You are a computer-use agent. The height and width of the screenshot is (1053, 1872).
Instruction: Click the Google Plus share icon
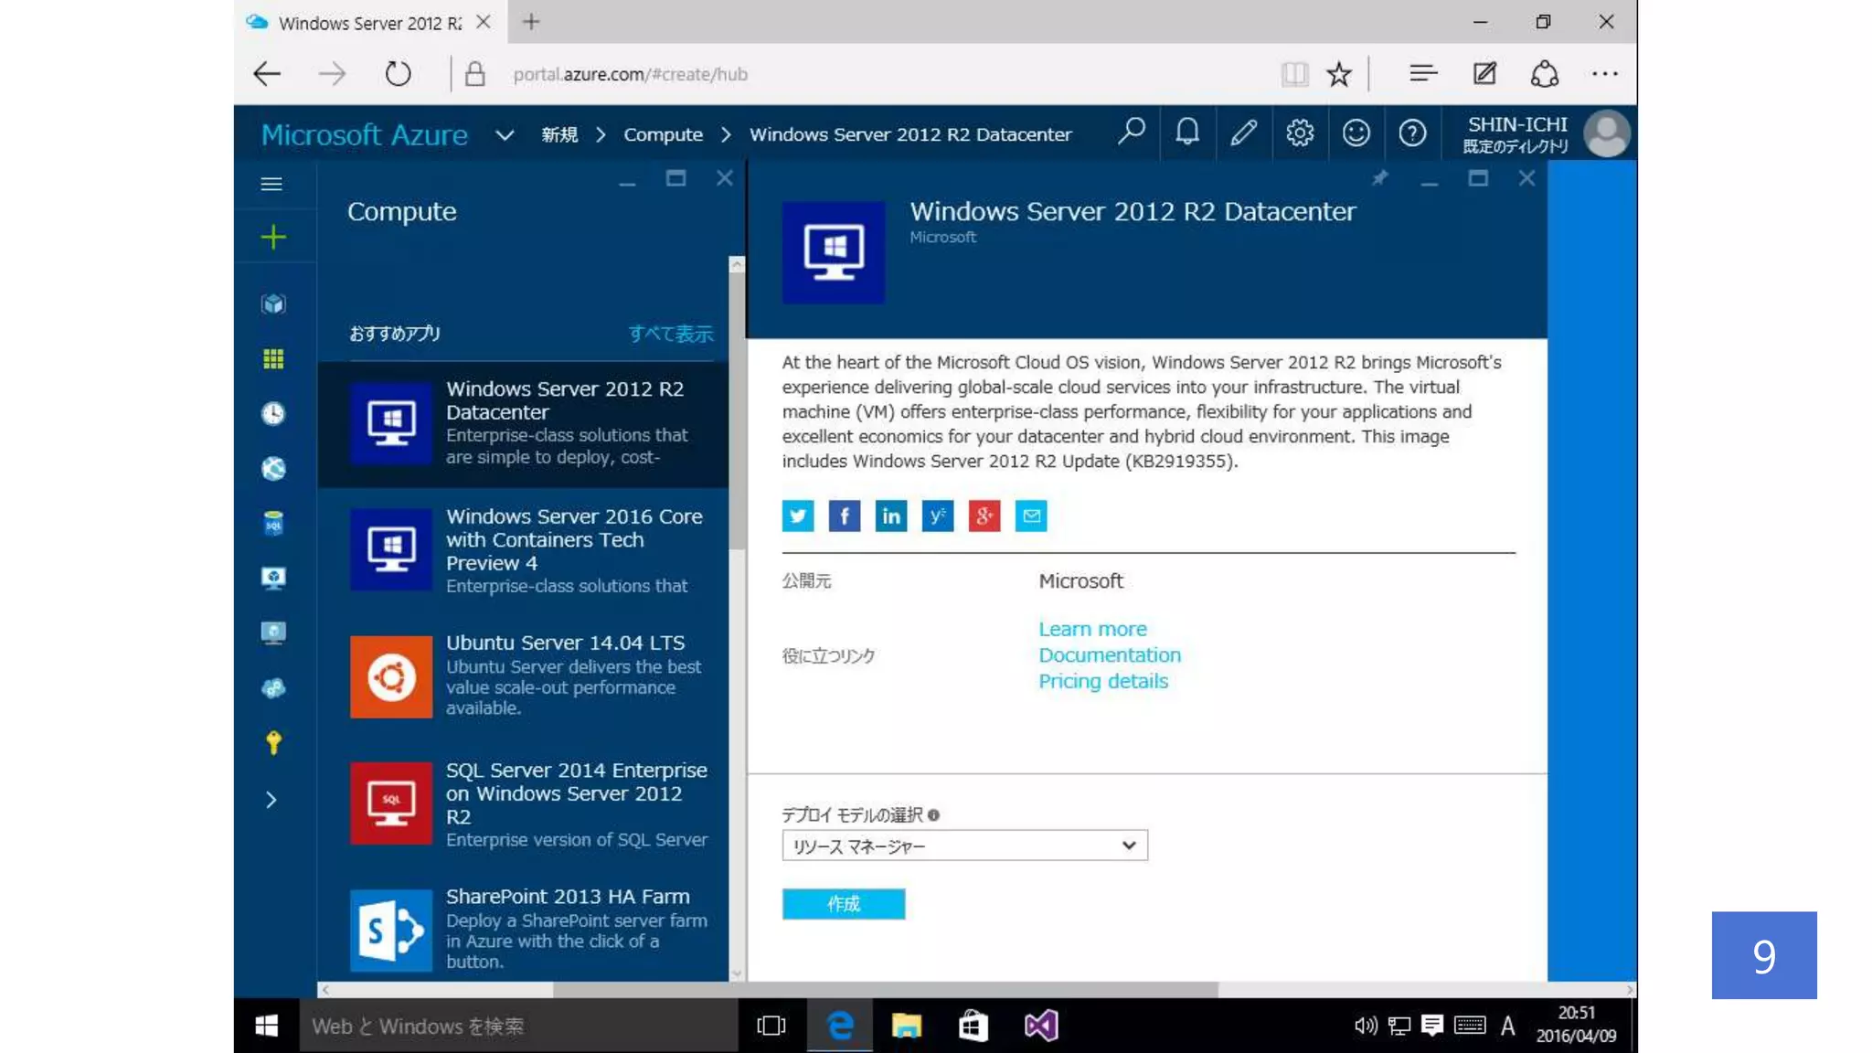[984, 516]
